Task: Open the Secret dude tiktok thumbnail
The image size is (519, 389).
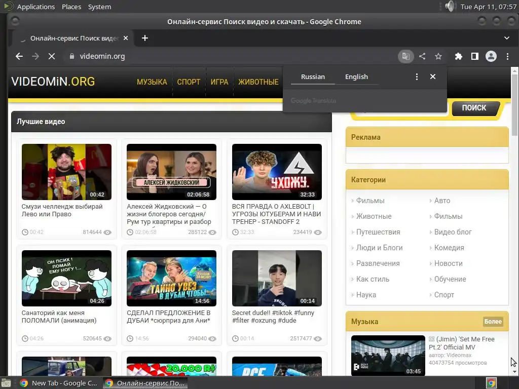Action: point(277,278)
